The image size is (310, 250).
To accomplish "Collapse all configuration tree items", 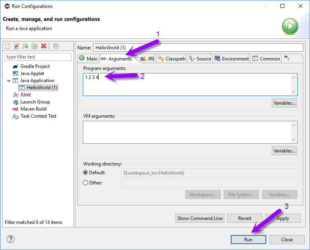I will [x=56, y=46].
